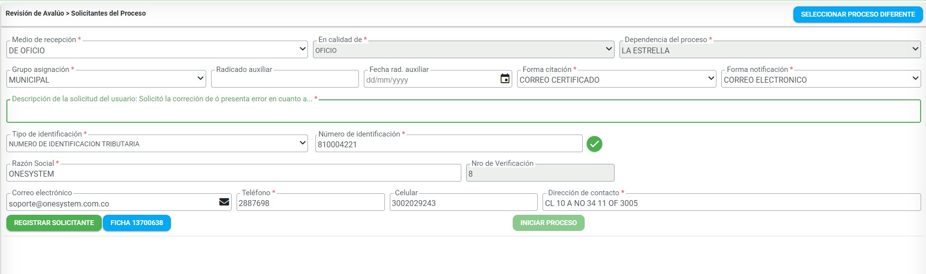The height and width of the screenshot is (274, 926).
Task: Click the calendar icon in Fecha rad. auxiliar
Action: 505,79
